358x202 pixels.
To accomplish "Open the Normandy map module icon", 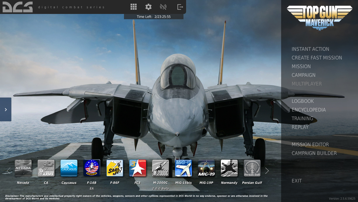I will point(229,168).
